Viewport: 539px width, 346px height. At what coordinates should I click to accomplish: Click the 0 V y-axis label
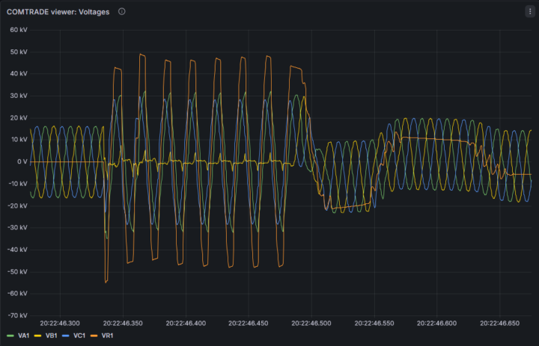22,161
